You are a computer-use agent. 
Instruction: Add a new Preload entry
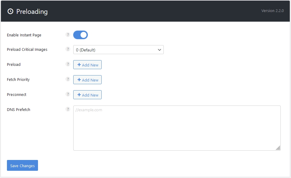click(x=87, y=65)
